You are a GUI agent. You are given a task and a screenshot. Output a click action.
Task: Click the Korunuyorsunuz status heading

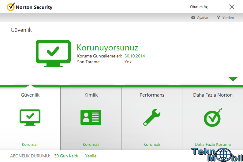click(107, 47)
